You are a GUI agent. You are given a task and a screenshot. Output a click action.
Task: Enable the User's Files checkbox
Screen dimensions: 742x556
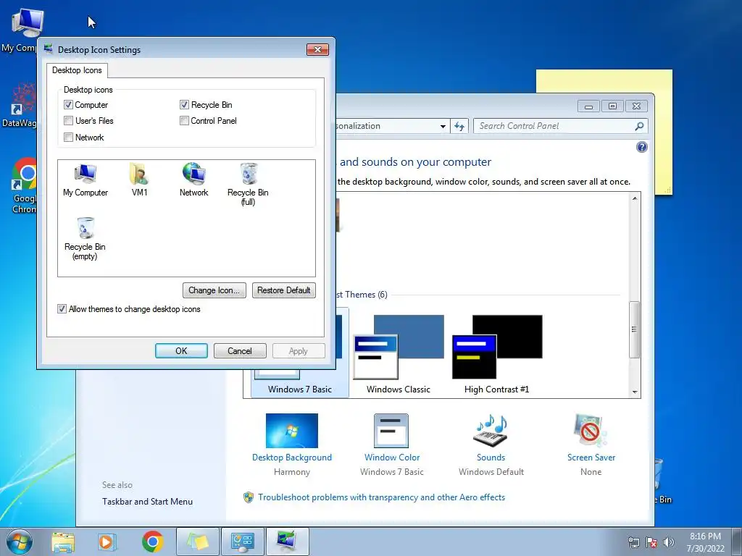pyautogui.click(x=69, y=121)
